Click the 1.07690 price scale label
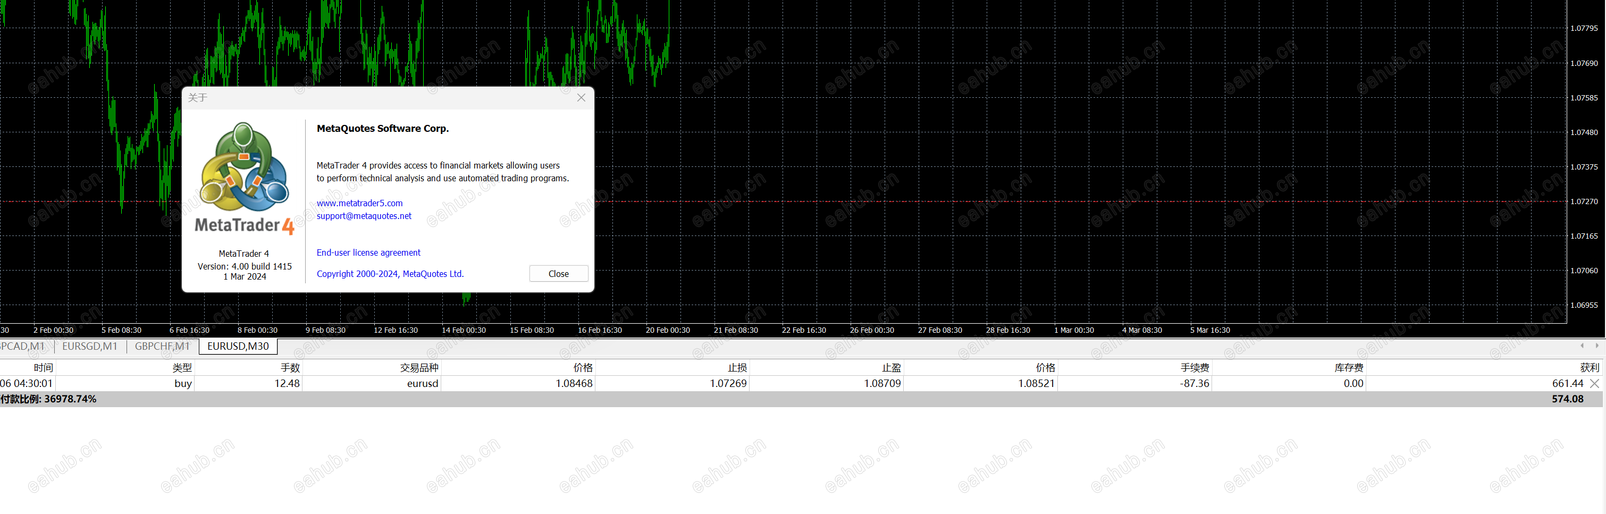Viewport: 1606px width, 514px height. click(x=1584, y=64)
